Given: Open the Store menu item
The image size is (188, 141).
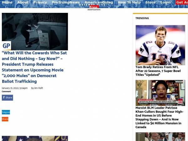Looking at the screenshot, I should pyautogui.click(x=150, y=3).
